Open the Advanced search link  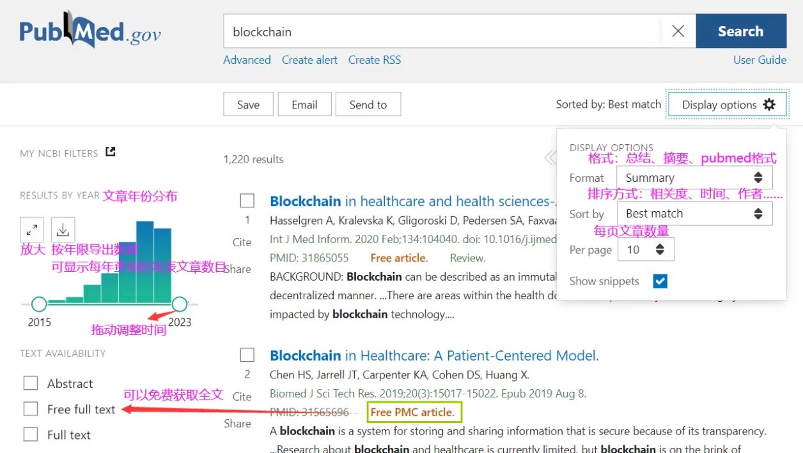[247, 60]
